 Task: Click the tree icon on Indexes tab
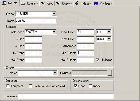pos(76,3)
